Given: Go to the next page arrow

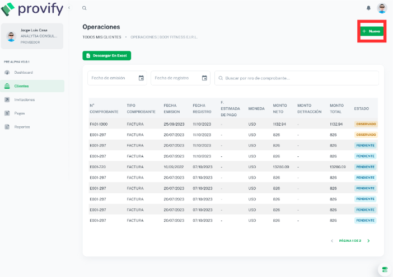Looking at the screenshot, I should (x=368, y=241).
